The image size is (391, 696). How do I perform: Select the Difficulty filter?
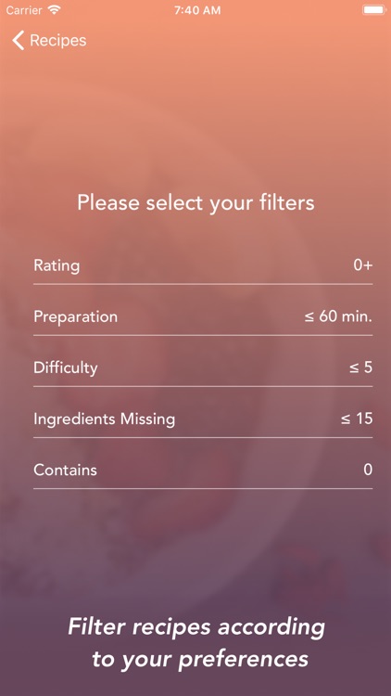click(203, 368)
